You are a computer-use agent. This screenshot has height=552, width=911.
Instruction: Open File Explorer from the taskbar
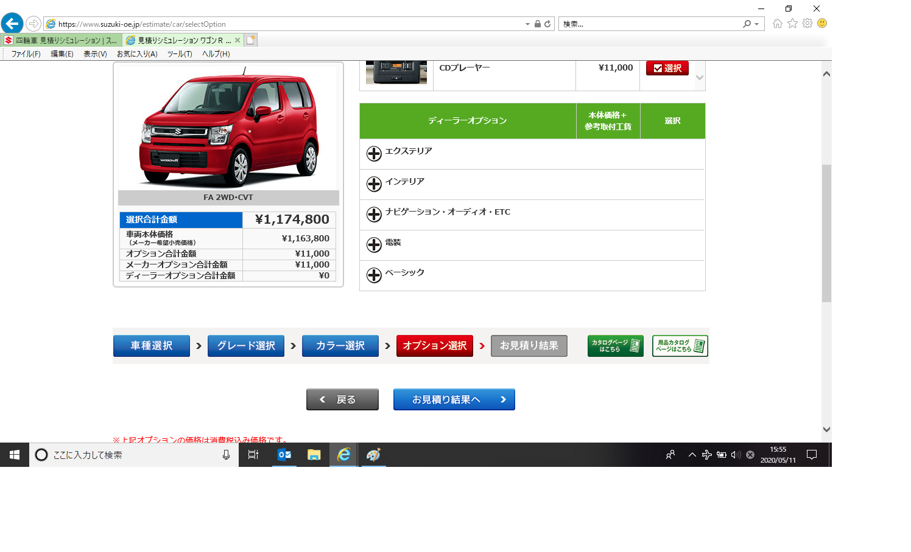tap(314, 455)
